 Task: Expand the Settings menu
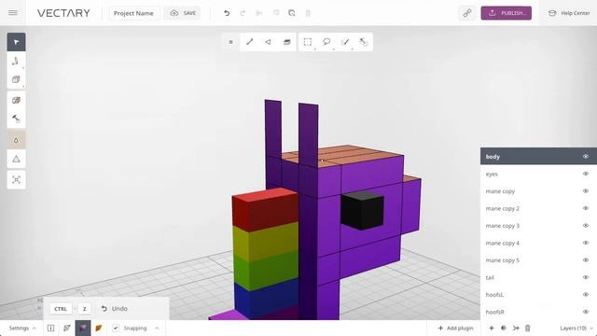22,328
